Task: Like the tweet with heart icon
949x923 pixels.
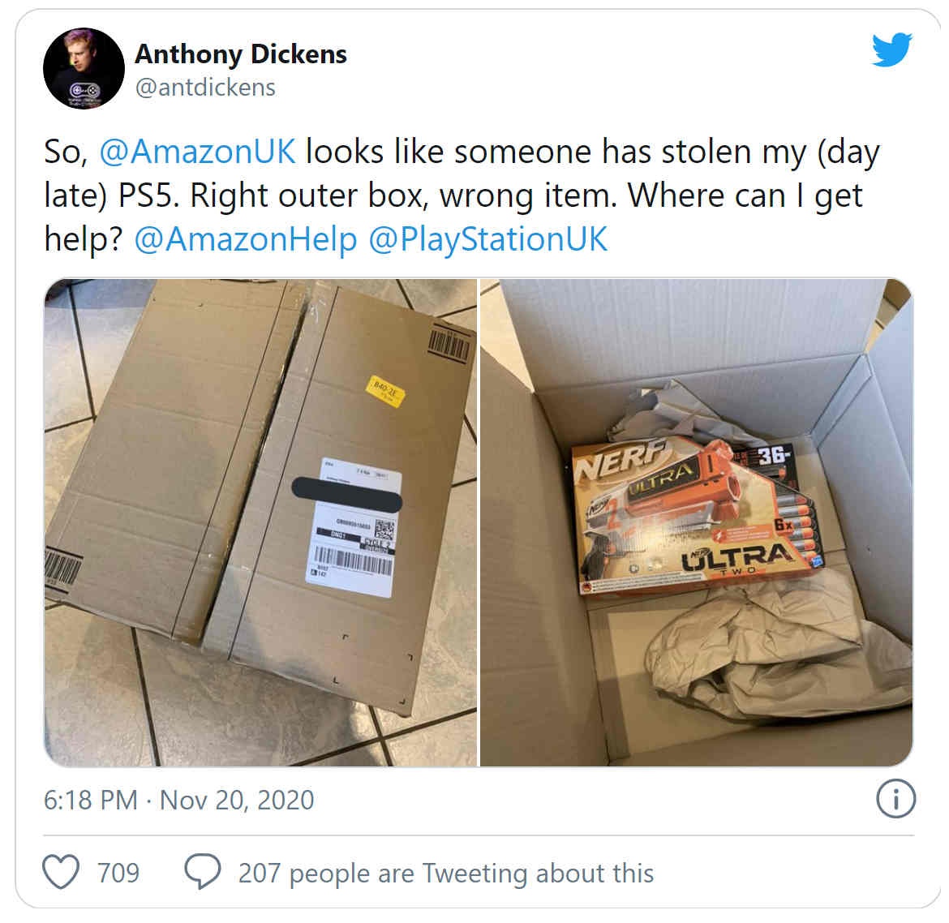Action: (61, 872)
